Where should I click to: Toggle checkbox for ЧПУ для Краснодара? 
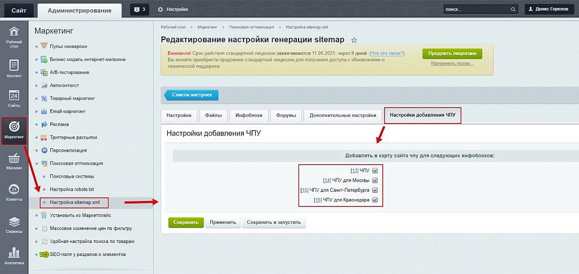point(375,200)
